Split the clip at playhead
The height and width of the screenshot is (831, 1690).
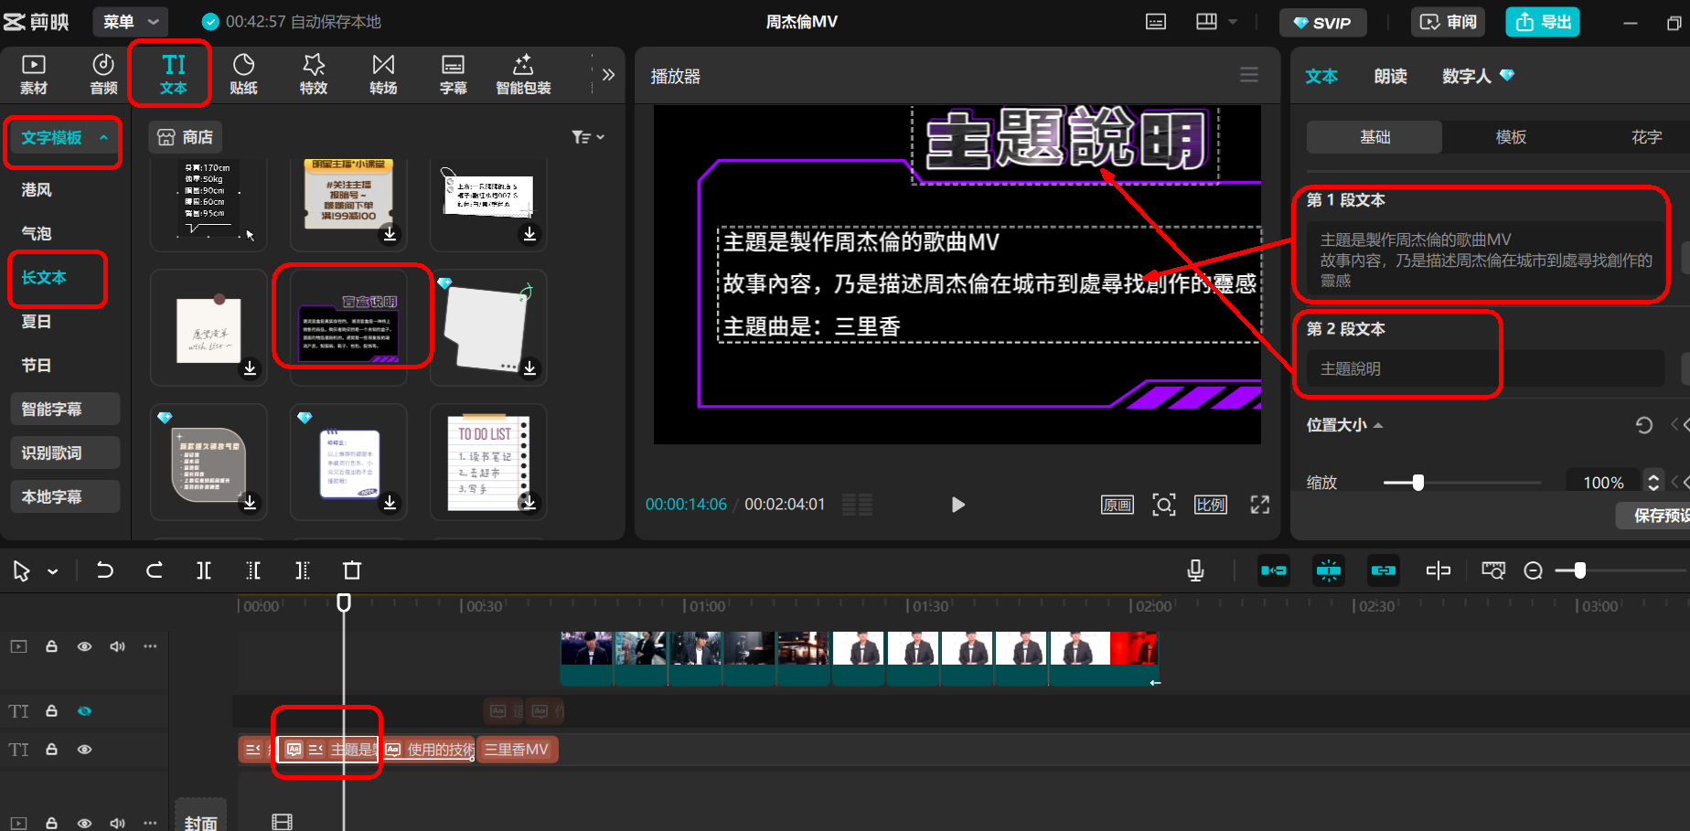coord(204,570)
